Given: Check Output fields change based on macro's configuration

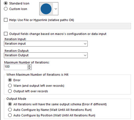Looking at the screenshot, I should click(6, 34).
